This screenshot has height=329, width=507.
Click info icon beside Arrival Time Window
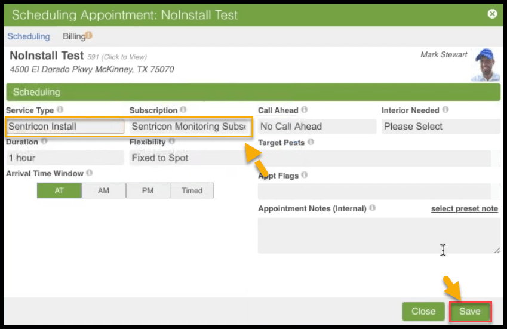click(90, 173)
